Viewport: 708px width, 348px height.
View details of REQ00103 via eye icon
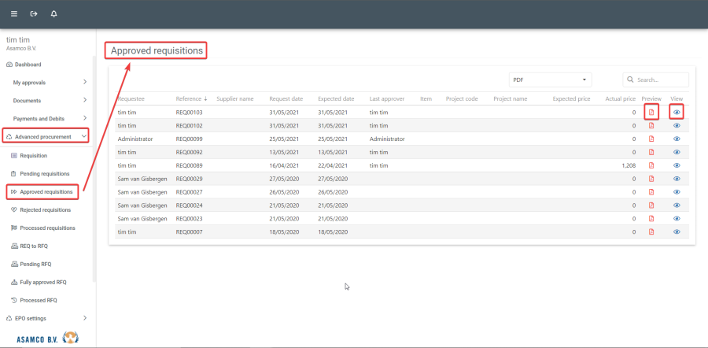pos(677,113)
